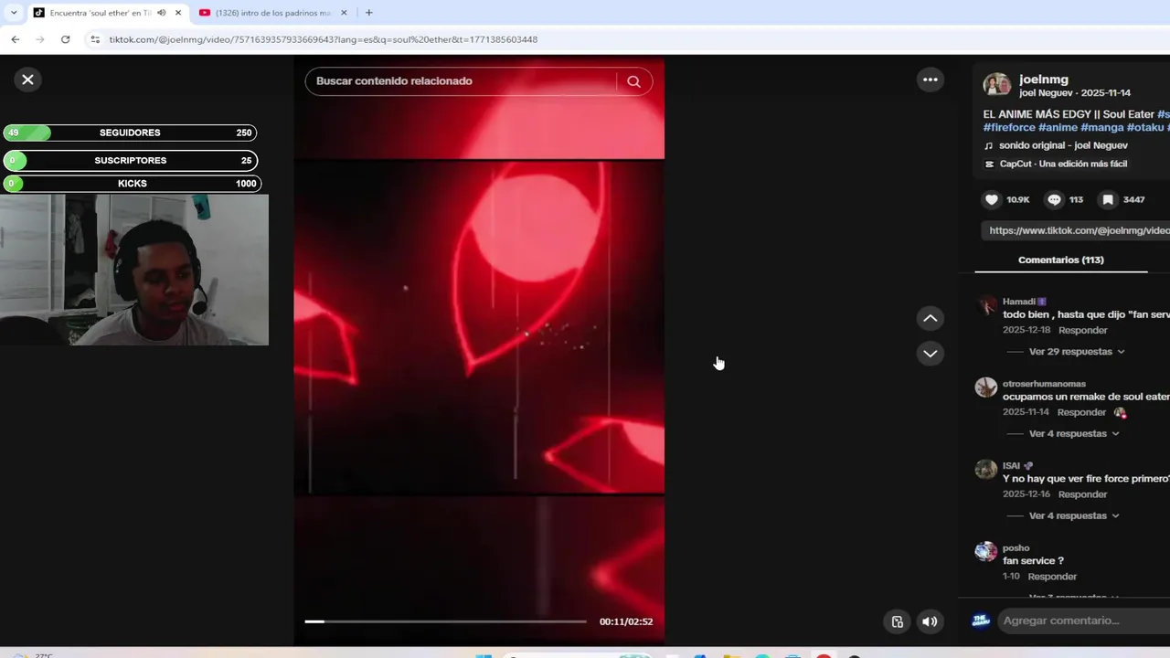Close the TikTok video viewer
This screenshot has height=658, width=1170.
[x=27, y=80]
